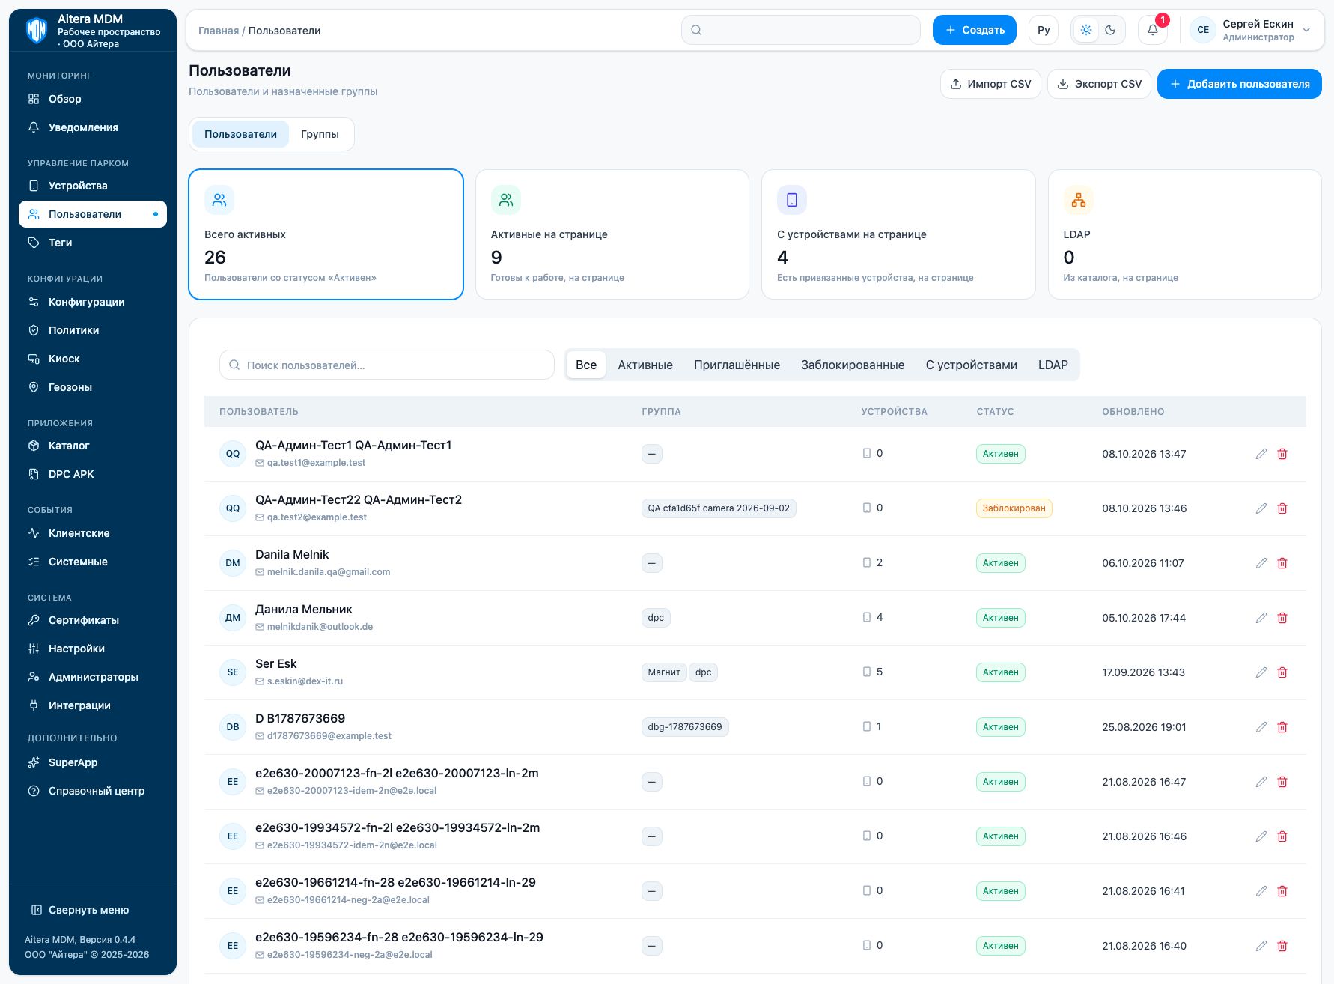The height and width of the screenshot is (984, 1334).
Task: Switch to light theme sun icon
Action: 1086,30
